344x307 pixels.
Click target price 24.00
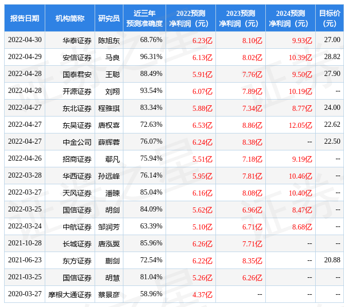point(332,107)
